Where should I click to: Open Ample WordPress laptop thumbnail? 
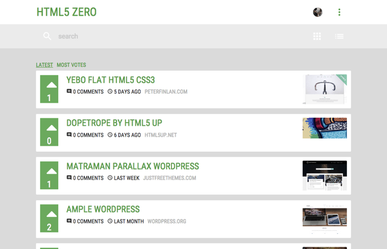pos(325,219)
